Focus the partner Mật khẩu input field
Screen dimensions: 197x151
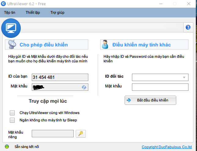[160, 87]
